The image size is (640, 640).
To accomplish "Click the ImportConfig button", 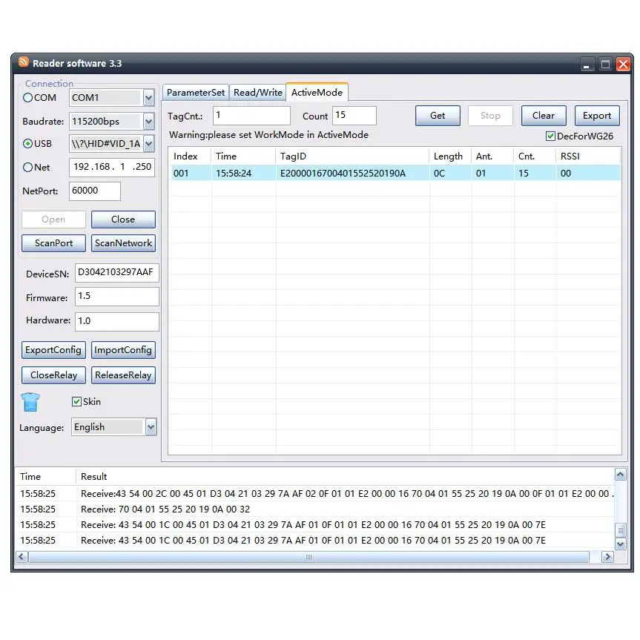I will [123, 350].
